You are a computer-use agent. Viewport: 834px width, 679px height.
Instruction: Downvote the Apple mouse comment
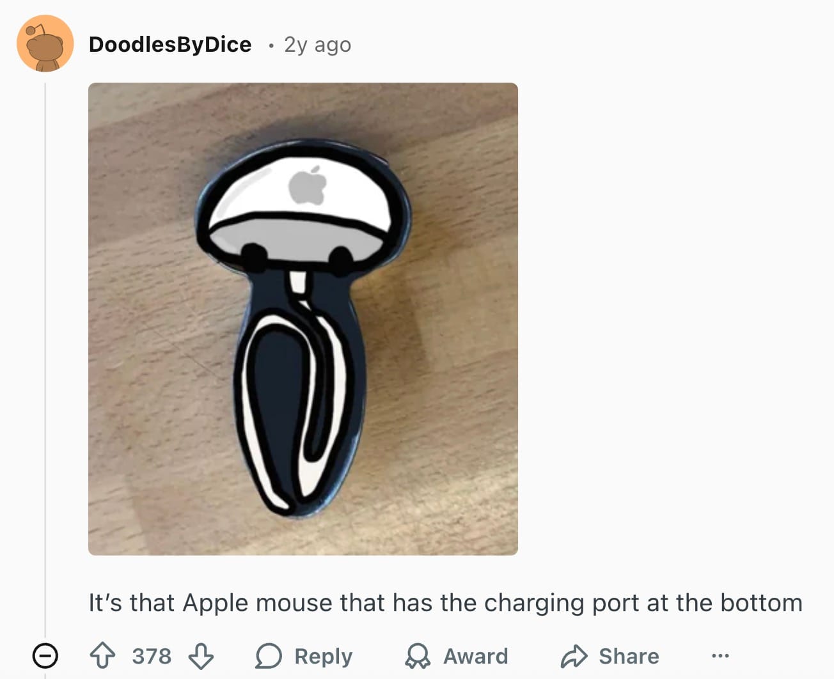pyautogui.click(x=201, y=656)
